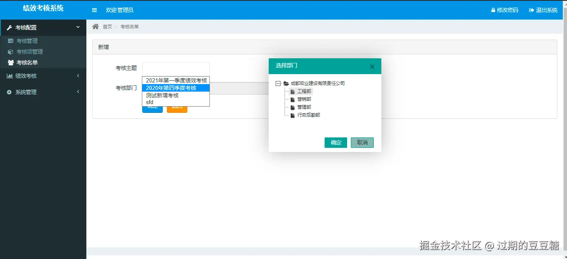This screenshot has width=567, height=259.
Task: Click the orange button under the form
Action: tap(177, 107)
